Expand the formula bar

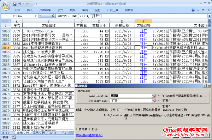click(x=209, y=16)
